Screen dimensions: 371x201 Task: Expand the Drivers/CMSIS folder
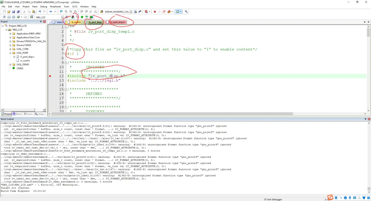(x=10, y=45)
